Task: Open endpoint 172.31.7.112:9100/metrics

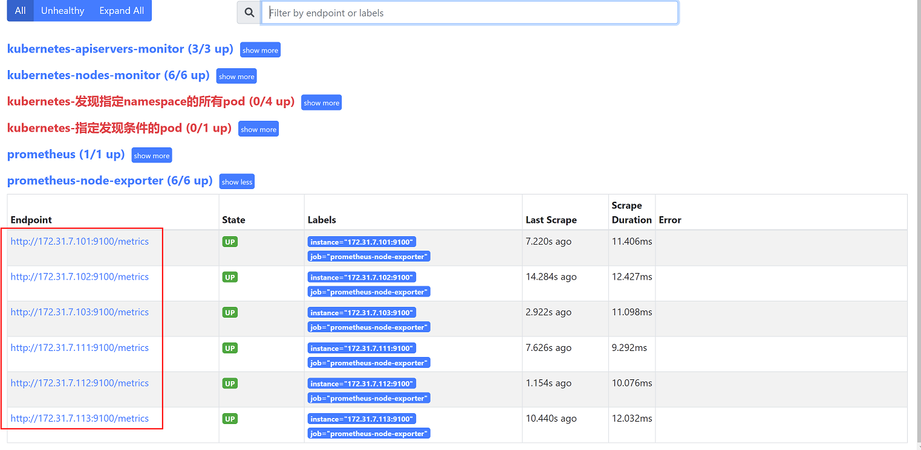Action: (79, 383)
